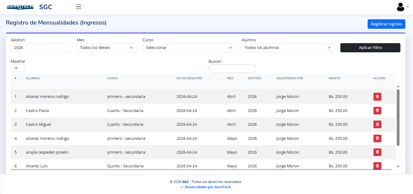413x194 pixels.
Task: Click the Mostrar entries field
Action: point(18,68)
